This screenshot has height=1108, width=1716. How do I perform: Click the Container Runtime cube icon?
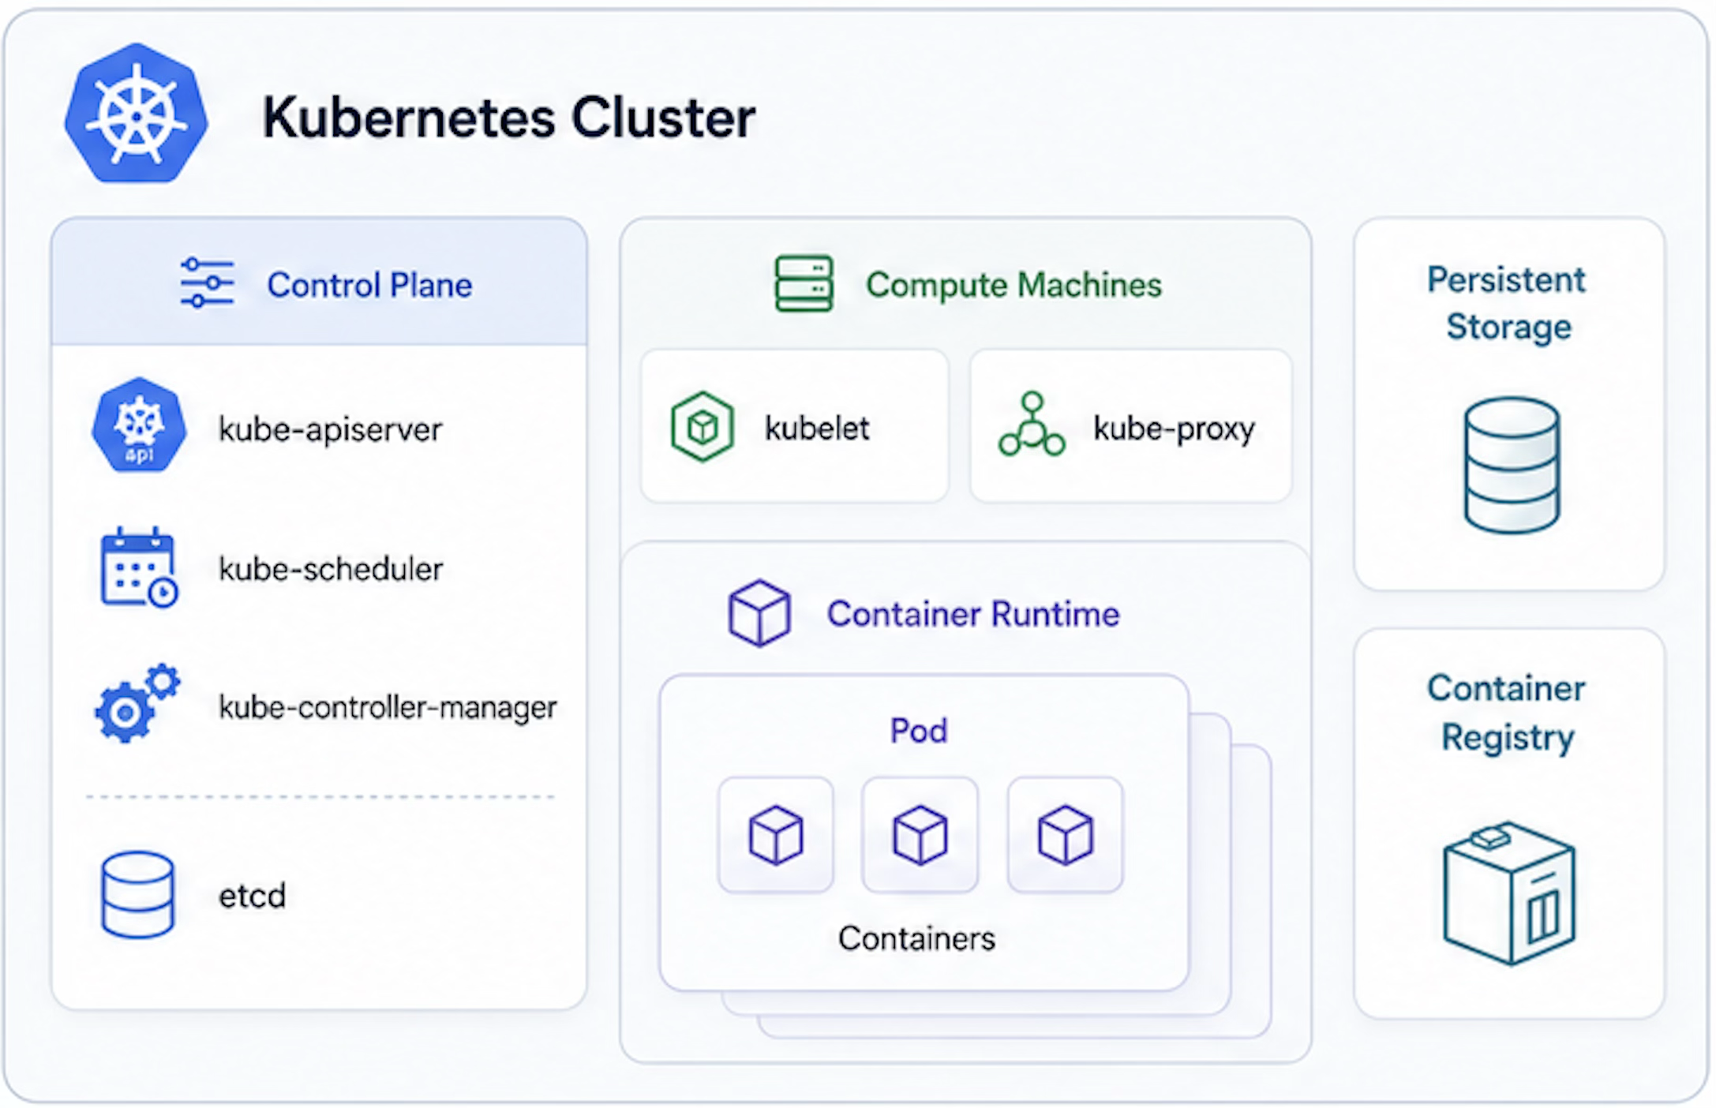(x=759, y=614)
